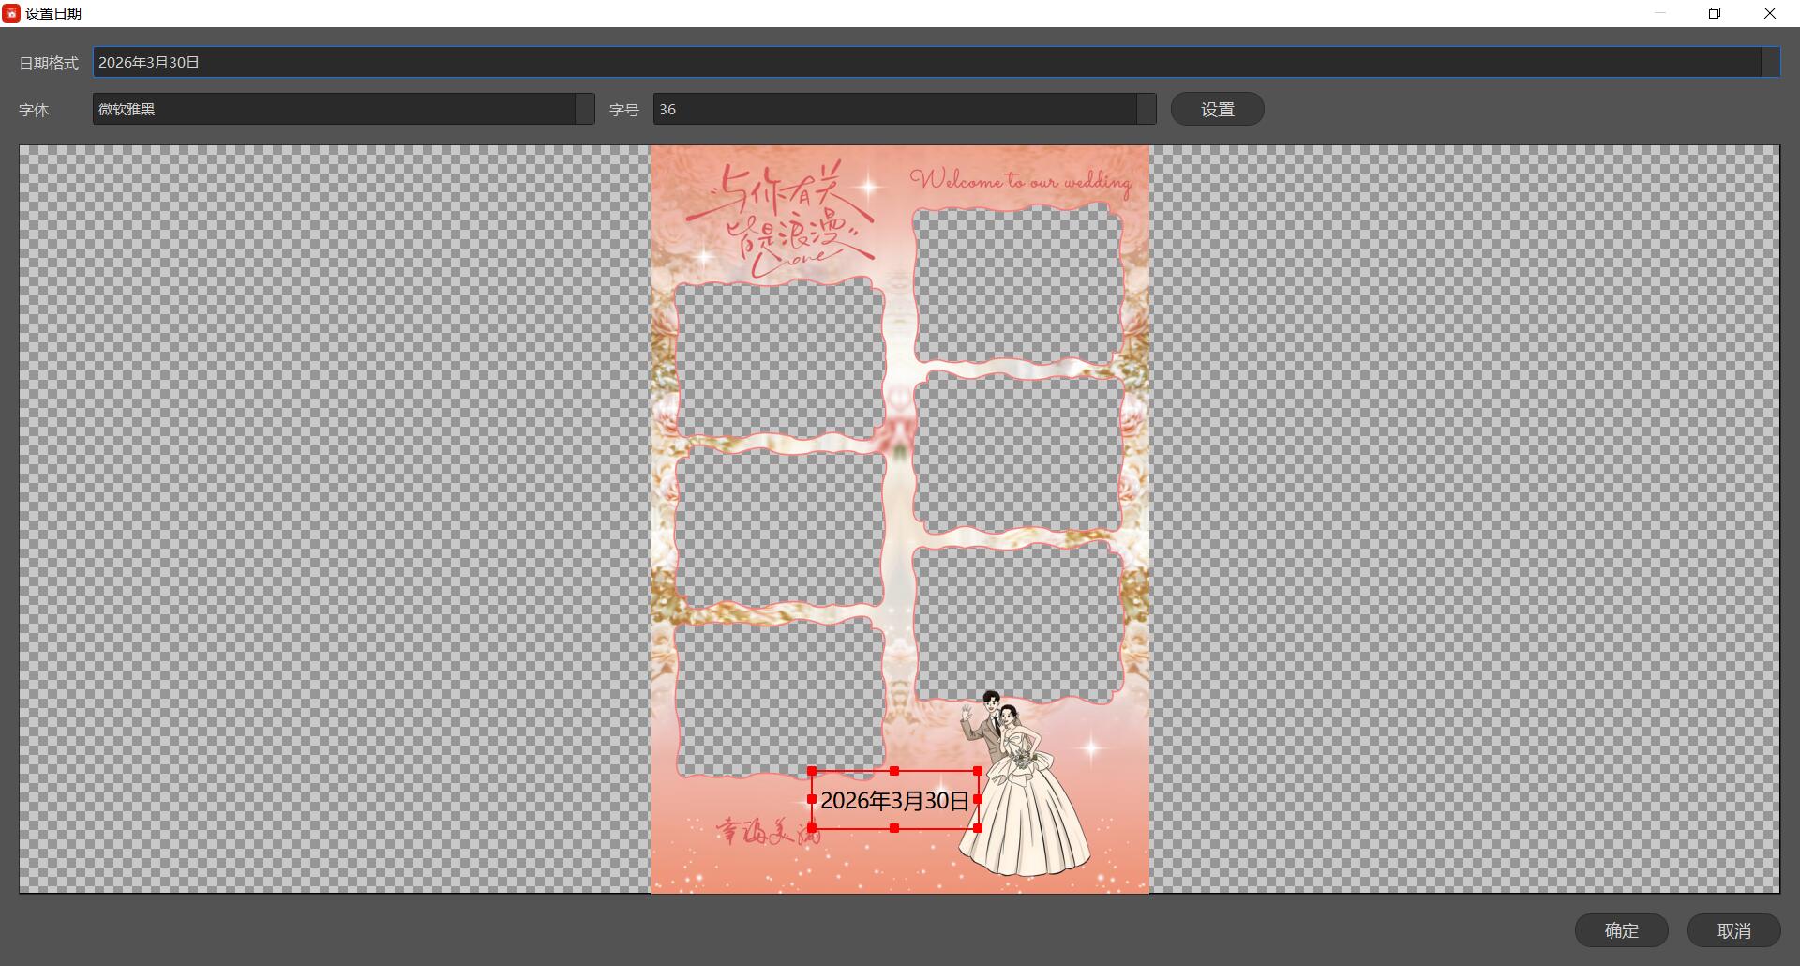Click top-left red handle of date box
Image resolution: width=1800 pixels, height=966 pixels.
pyautogui.click(x=812, y=771)
